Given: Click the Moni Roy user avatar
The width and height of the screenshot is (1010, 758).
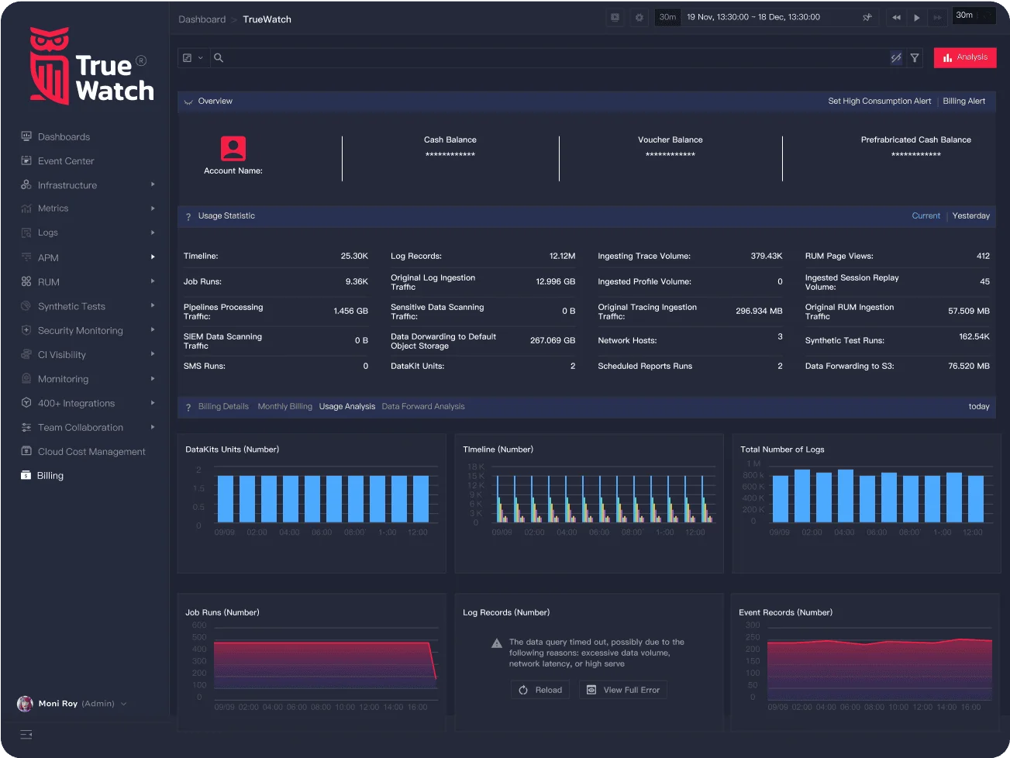Looking at the screenshot, I should 25,704.
